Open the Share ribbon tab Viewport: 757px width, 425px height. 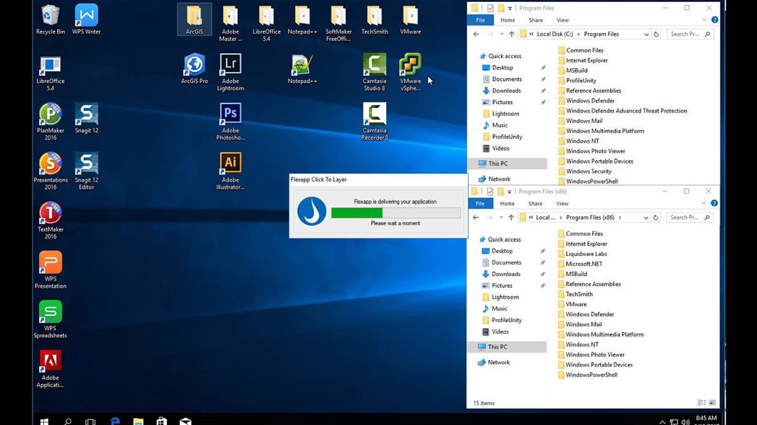[536, 20]
